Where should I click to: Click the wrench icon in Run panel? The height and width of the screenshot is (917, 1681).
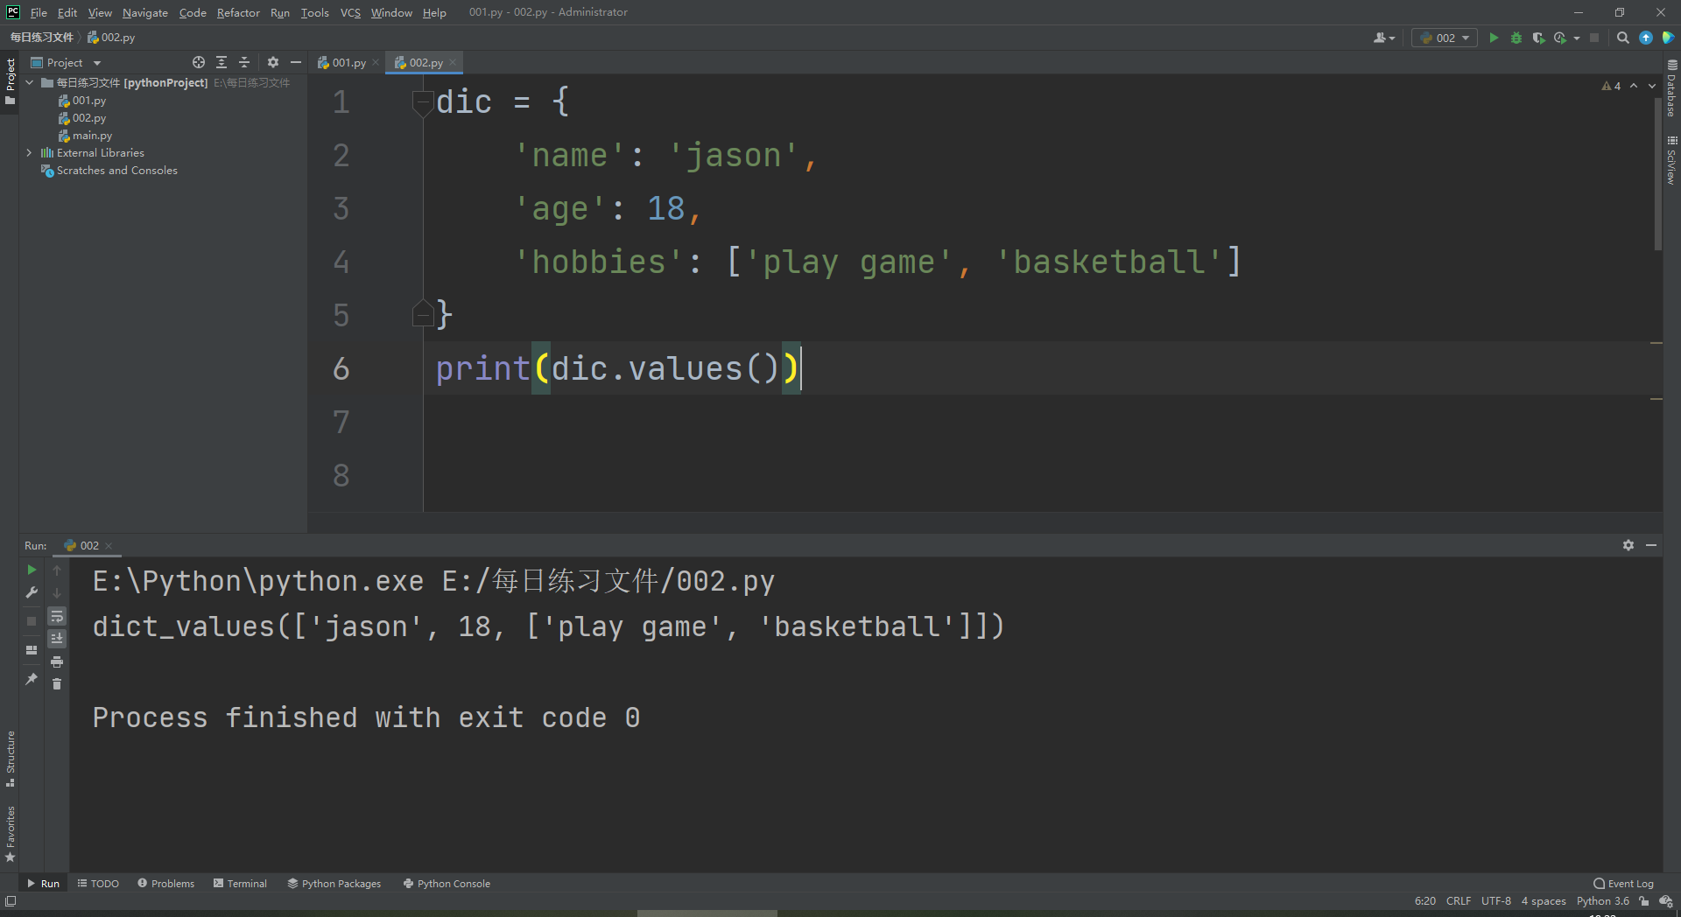tap(32, 592)
